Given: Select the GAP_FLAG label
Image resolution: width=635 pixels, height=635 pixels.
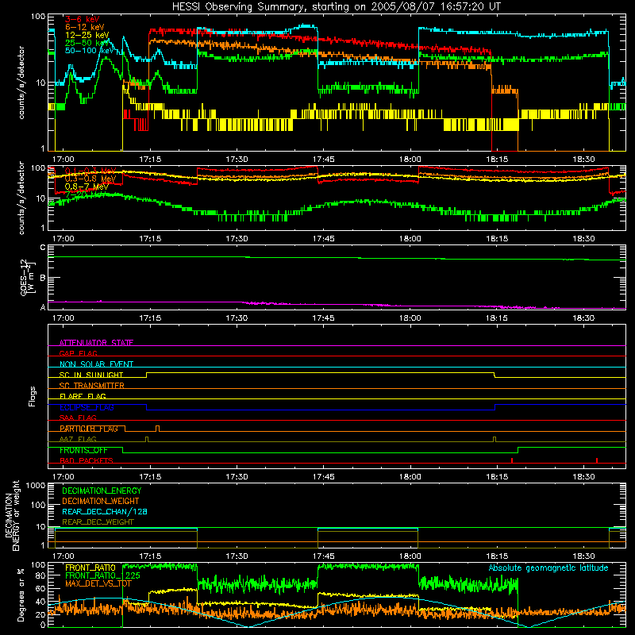Looking at the screenshot, I should tap(78, 353).
